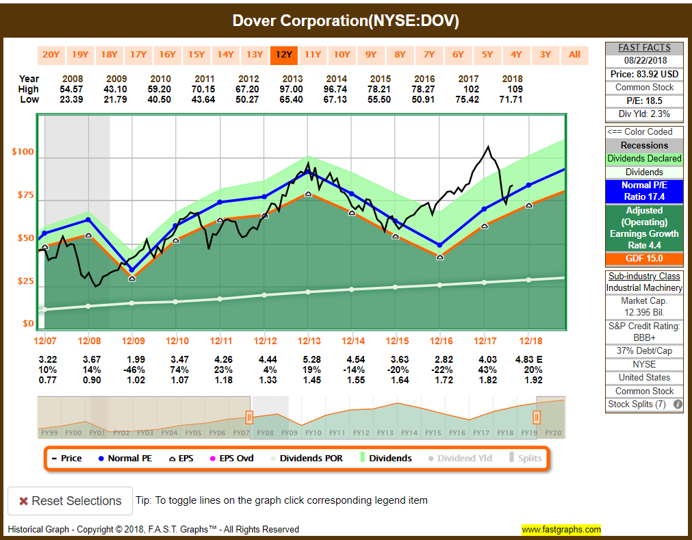Enable the Dividend Yld legend item

[460, 459]
